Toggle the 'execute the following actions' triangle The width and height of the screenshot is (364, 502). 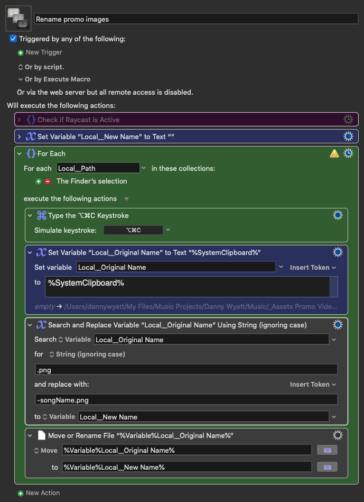(126, 199)
